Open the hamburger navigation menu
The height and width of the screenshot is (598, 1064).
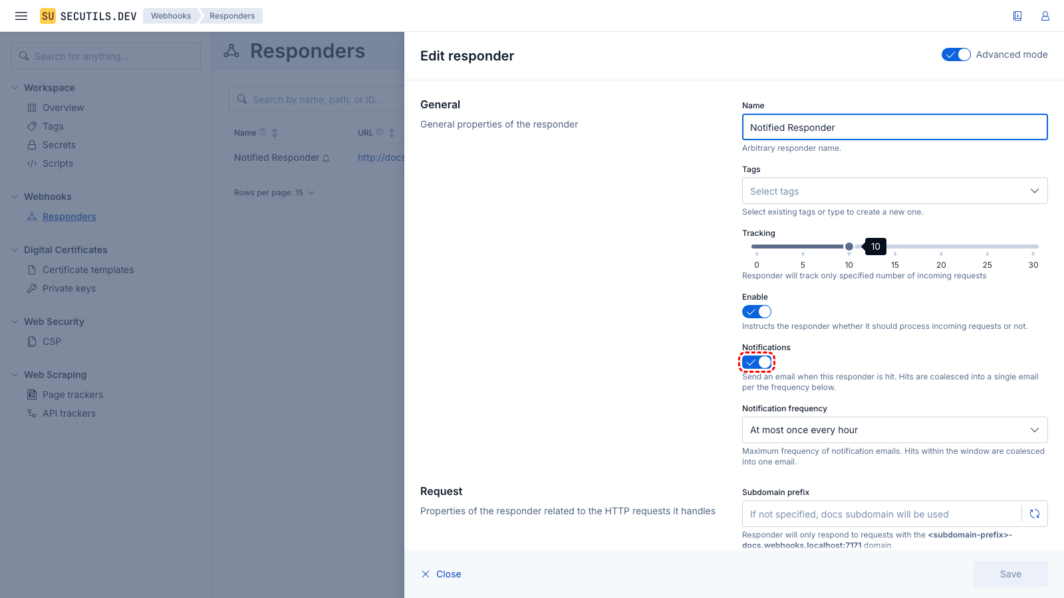point(21,16)
